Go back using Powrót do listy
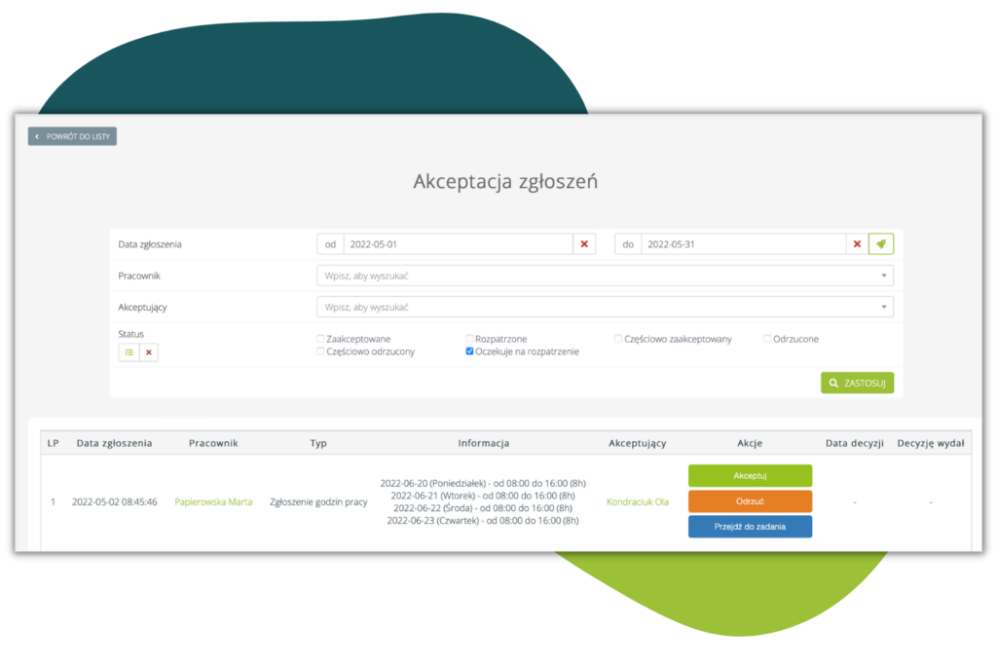Screen dimensions: 997x665 (x=72, y=136)
